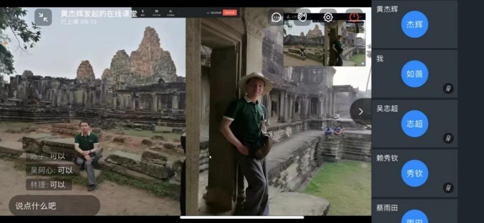Open the chat bubble icon
This screenshot has width=484, height=223.
(276, 17)
